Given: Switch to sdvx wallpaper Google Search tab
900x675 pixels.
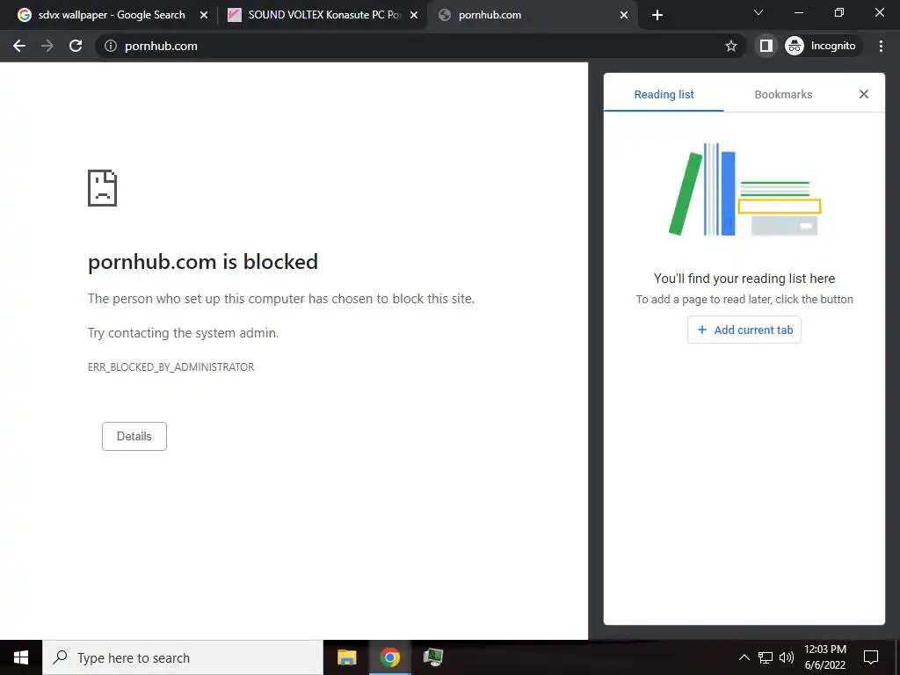Looking at the screenshot, I should (x=112, y=15).
